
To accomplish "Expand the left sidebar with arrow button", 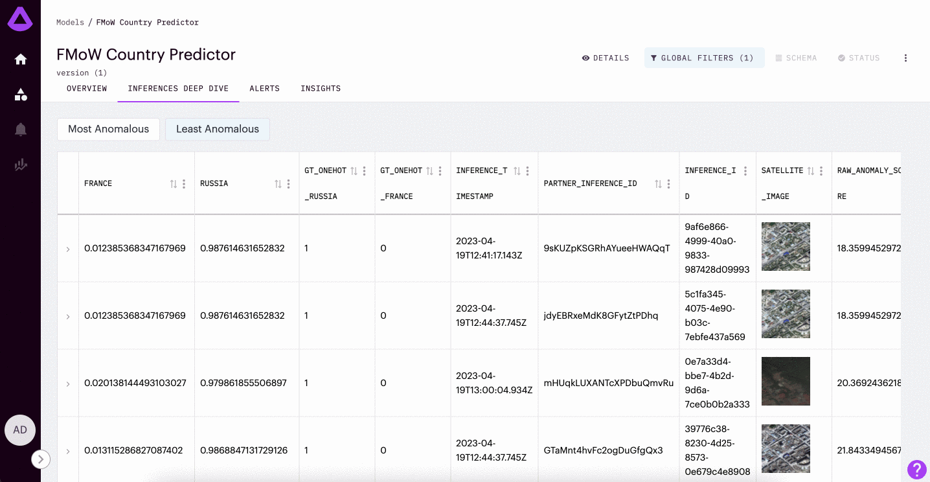I will [41, 459].
